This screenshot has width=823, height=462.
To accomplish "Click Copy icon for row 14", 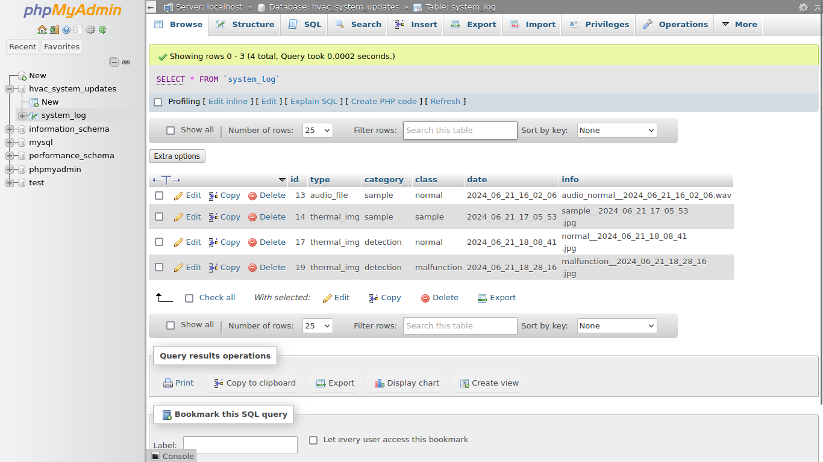I will 213,217.
